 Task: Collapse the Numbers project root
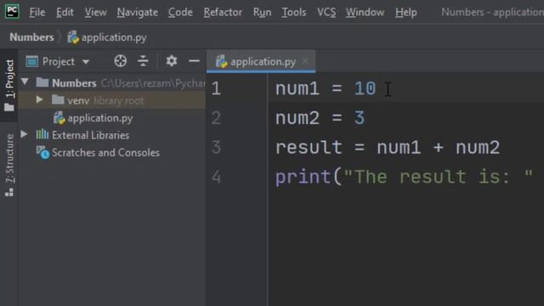click(x=25, y=82)
